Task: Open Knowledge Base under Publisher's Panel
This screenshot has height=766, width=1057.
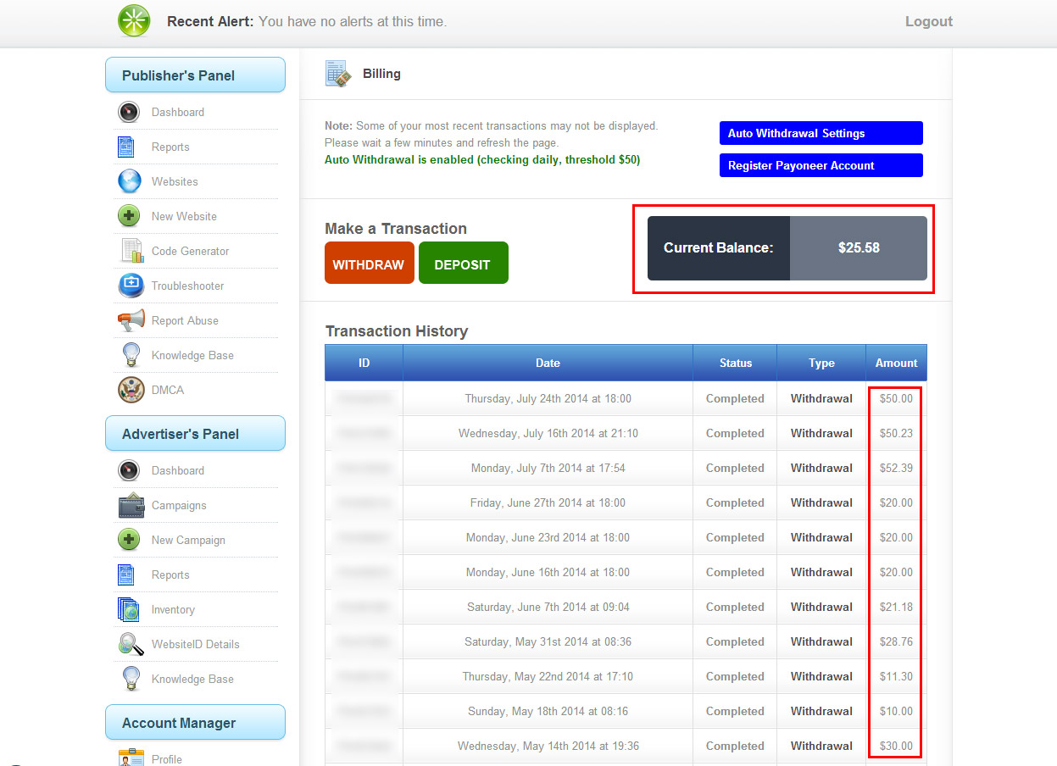Action: [192, 355]
